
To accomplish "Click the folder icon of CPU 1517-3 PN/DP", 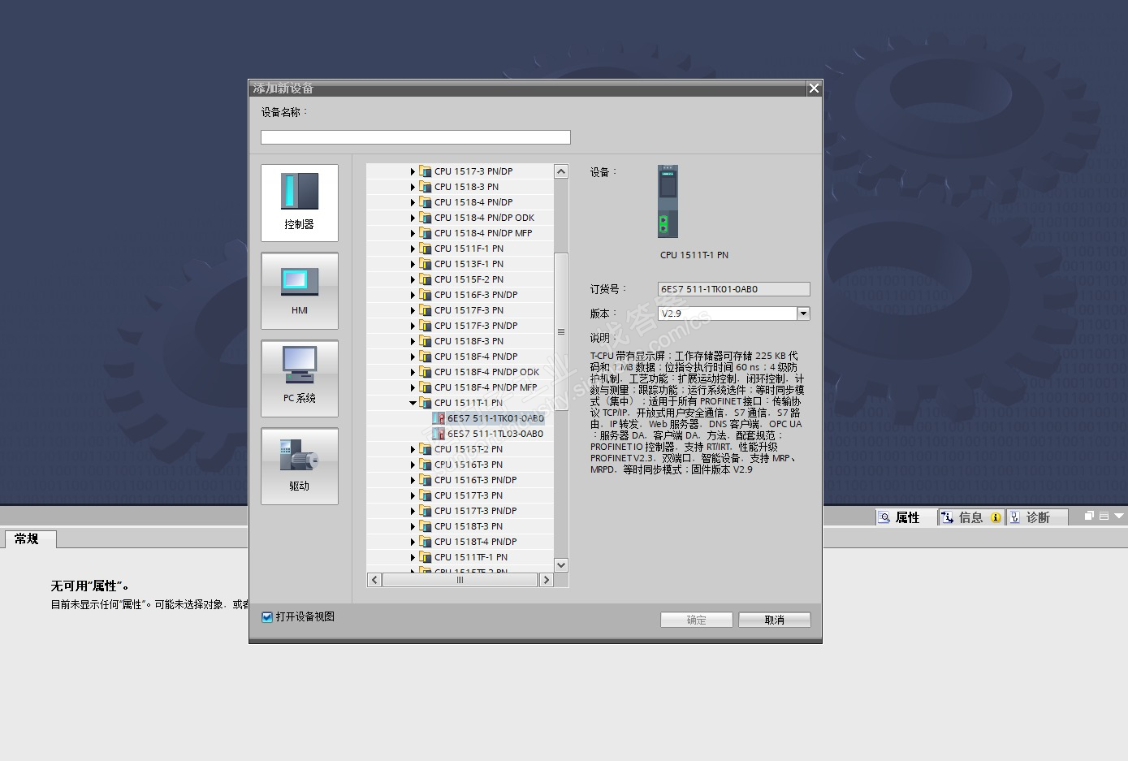I will click(426, 171).
